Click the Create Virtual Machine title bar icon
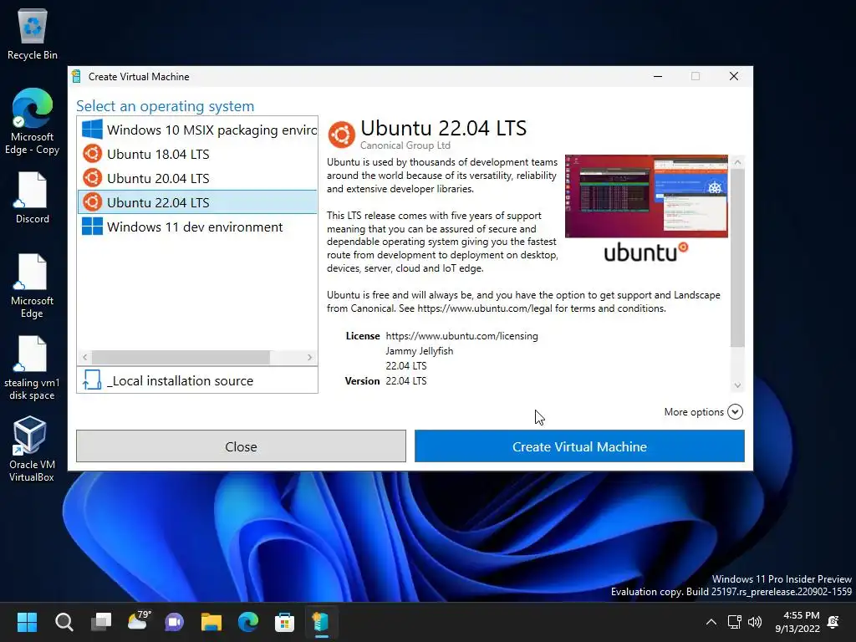856x642 pixels. (77, 76)
